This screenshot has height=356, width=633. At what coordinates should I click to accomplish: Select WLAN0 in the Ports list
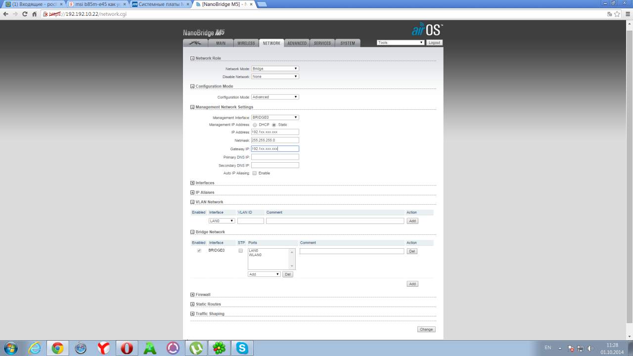(x=255, y=255)
